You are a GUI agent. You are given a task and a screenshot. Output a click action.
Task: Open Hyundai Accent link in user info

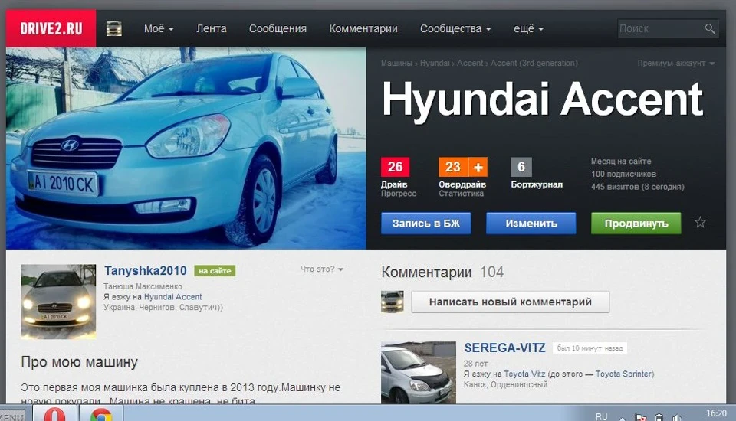pos(172,297)
